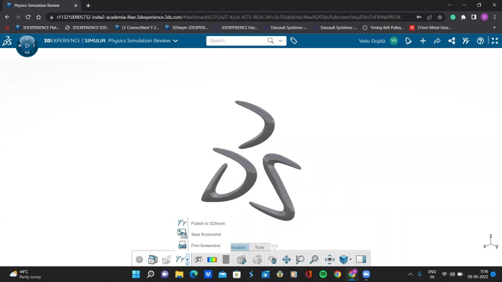
Task: Click the Vasu Gupta username text
Action: pos(372,41)
